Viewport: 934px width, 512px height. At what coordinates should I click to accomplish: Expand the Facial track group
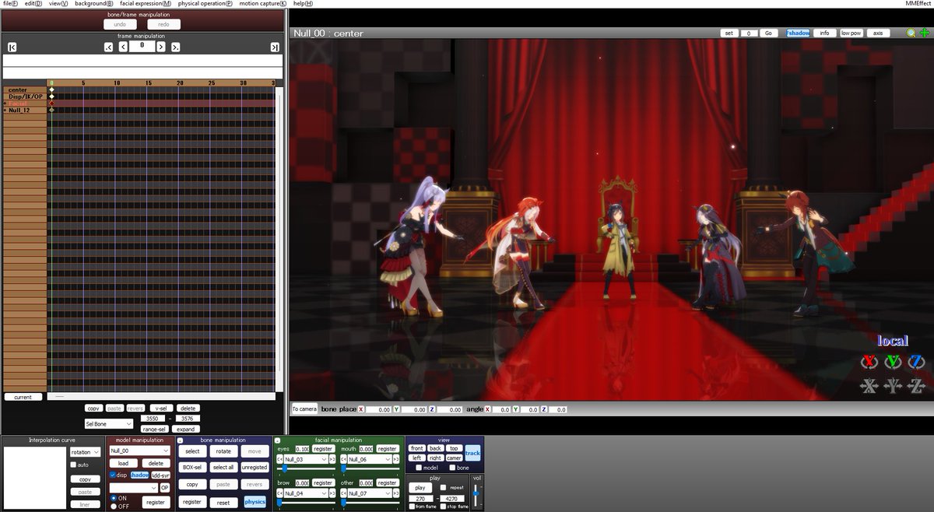tap(5, 103)
